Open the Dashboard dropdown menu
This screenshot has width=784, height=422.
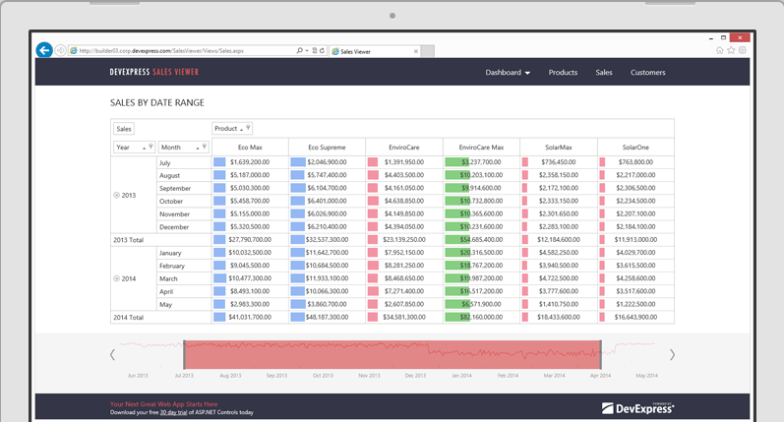tap(508, 73)
